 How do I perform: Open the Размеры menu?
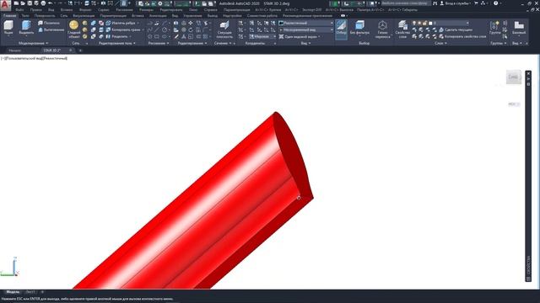[146, 10]
